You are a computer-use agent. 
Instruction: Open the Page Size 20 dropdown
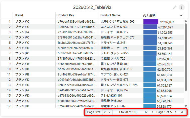pyautogui.click(x=107, y=112)
